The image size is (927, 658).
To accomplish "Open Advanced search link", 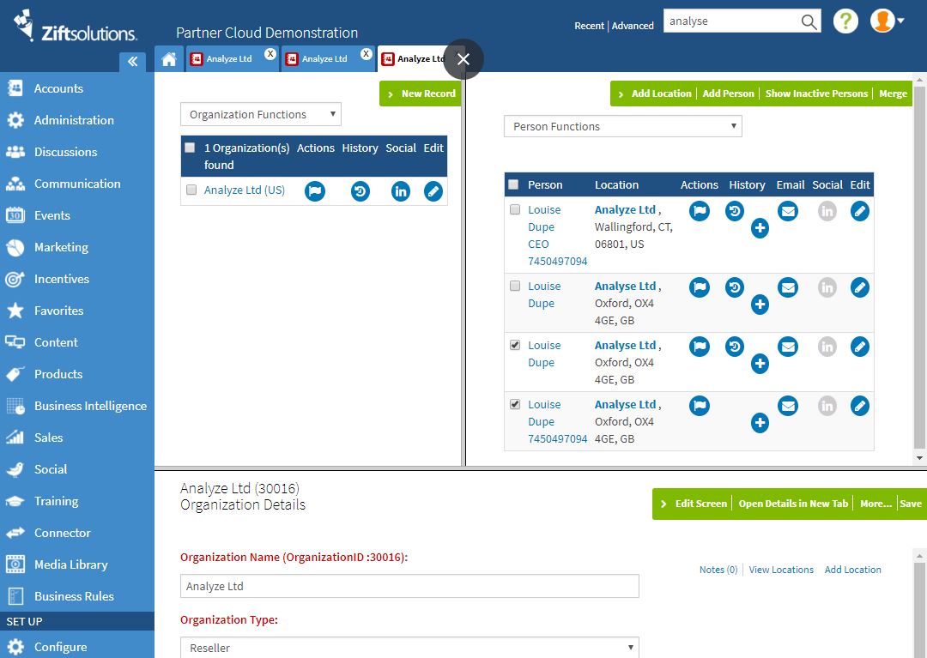I will pyautogui.click(x=633, y=26).
